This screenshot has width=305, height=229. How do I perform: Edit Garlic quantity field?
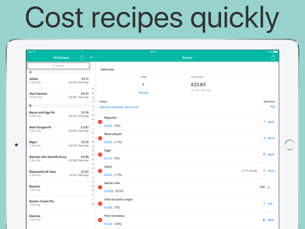(262, 171)
